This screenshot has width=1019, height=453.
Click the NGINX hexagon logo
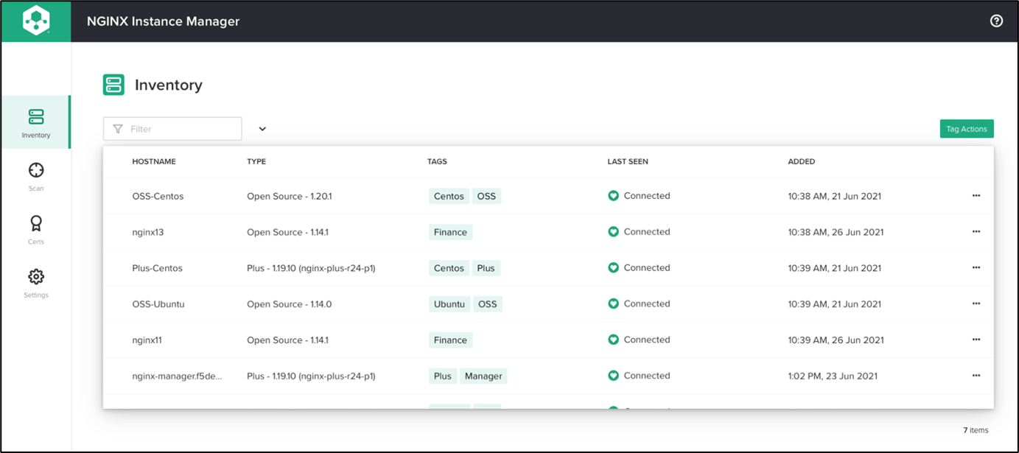coord(36,21)
